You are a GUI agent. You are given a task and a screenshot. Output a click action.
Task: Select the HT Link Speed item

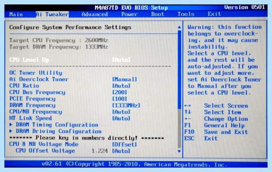point(30,118)
